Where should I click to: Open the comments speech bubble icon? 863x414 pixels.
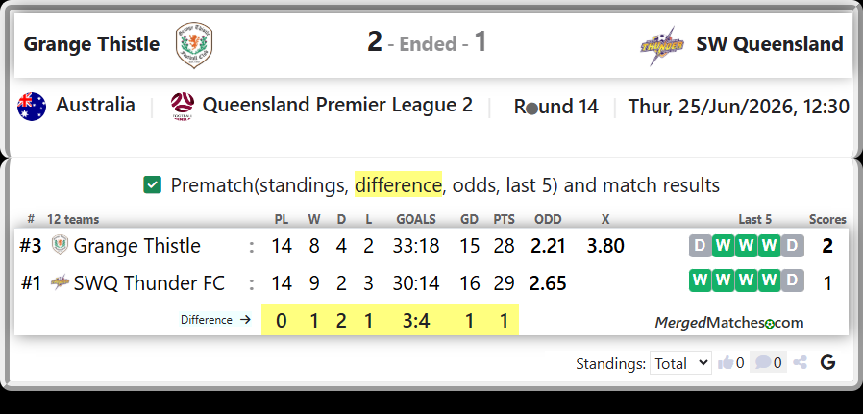click(x=763, y=362)
